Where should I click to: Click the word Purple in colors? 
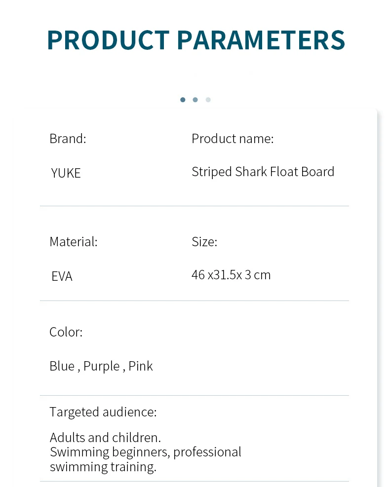(x=101, y=367)
